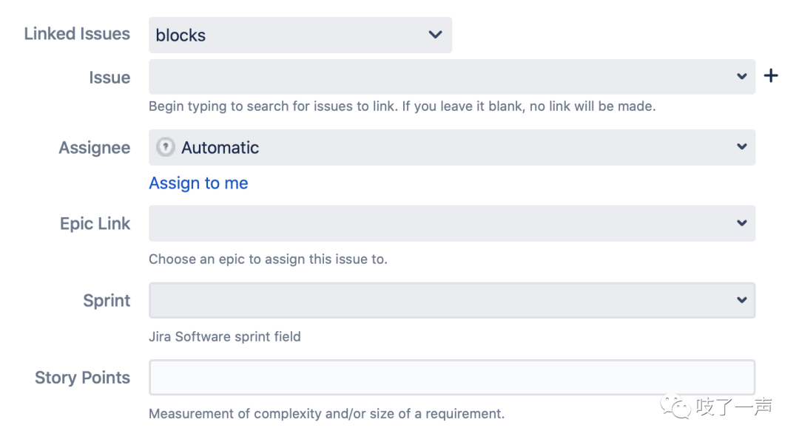Click the Story Points label
The height and width of the screenshot is (442, 799).
tap(83, 378)
